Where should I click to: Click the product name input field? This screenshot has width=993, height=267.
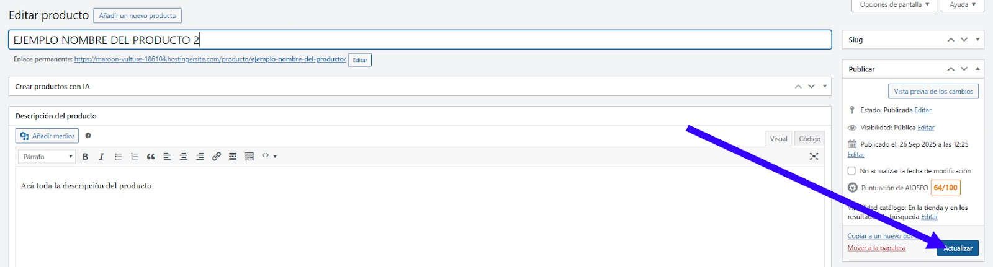[x=420, y=40]
